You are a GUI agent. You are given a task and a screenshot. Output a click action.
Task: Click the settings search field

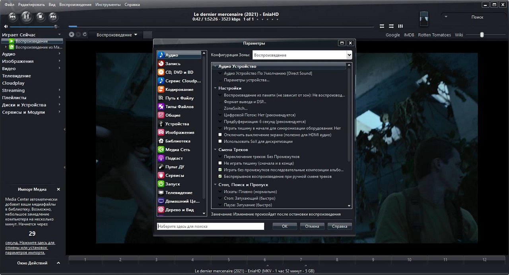tap(210, 226)
